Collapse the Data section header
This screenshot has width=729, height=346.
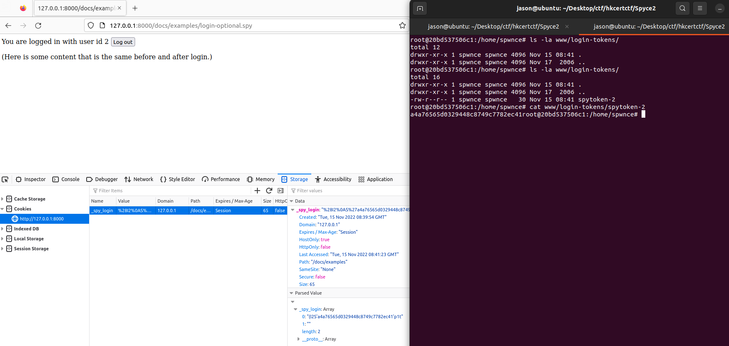(x=291, y=201)
